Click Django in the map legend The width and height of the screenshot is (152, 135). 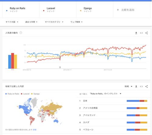pyautogui.click(x=36, y=94)
